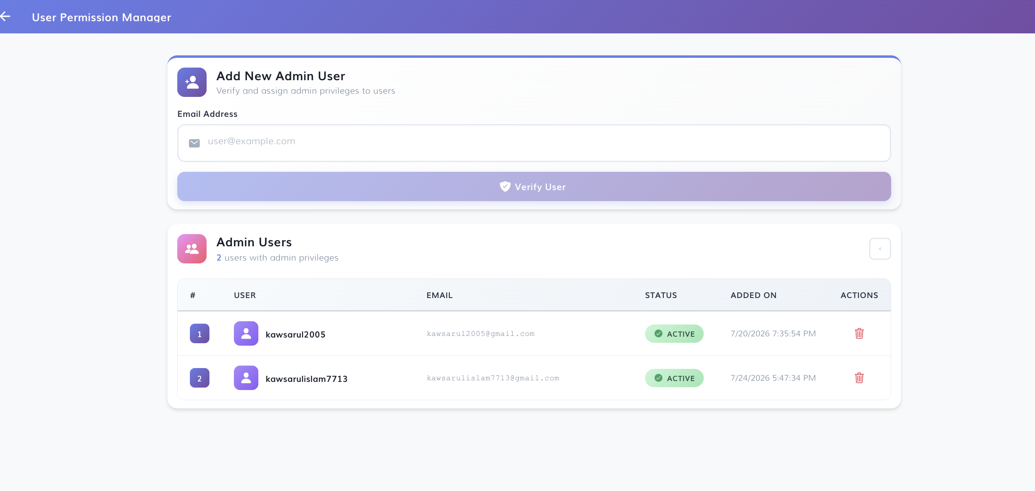Go back using the header arrow
Screen dimensions: 1035x491
point(5,16)
